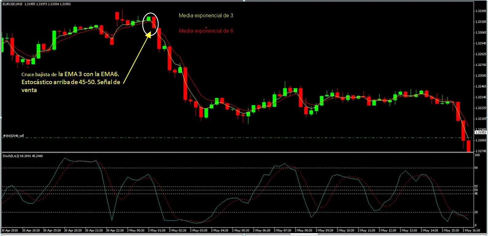The height and width of the screenshot is (236, 488).
Task: Click stochastic scale level 45
Action: point(476,194)
